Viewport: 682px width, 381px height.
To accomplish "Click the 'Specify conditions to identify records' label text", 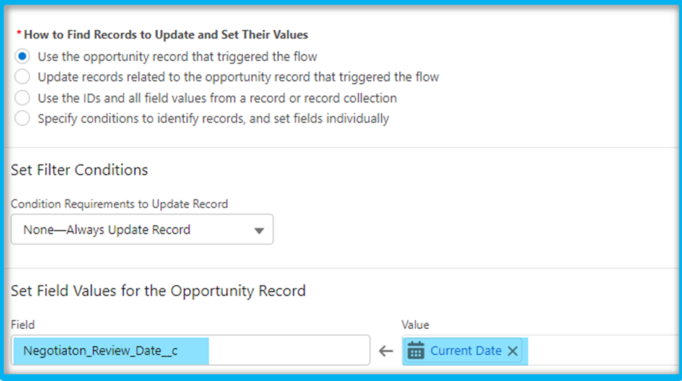I will click(x=213, y=118).
